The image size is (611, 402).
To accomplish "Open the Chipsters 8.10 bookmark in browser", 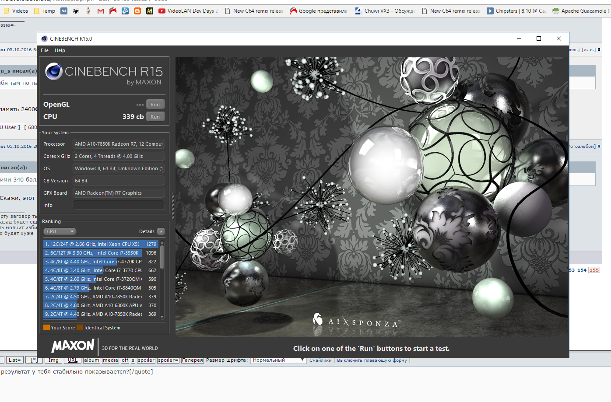I will click(517, 11).
